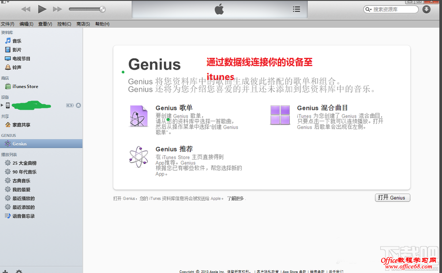This screenshot has width=442, height=273.
Task: Go back to the previous track
Action: click(x=26, y=9)
